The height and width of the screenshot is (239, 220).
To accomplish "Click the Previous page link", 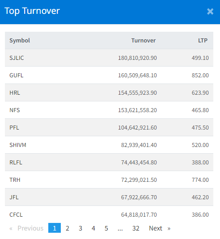I will click(26, 228).
